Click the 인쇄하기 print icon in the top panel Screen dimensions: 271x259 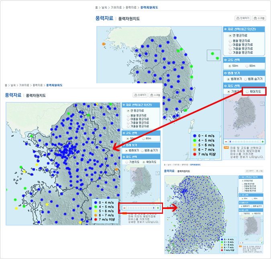[x=243, y=18]
